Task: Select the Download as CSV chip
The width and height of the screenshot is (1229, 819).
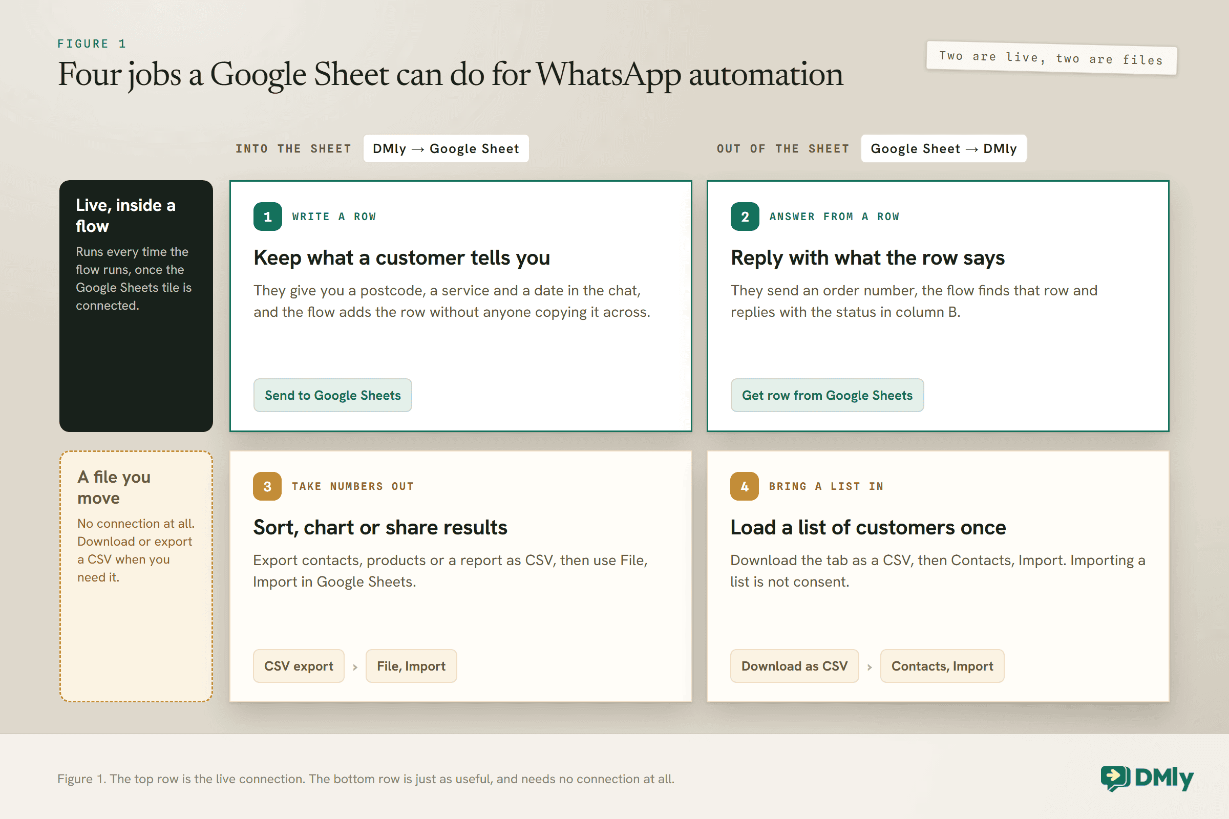Action: click(794, 666)
